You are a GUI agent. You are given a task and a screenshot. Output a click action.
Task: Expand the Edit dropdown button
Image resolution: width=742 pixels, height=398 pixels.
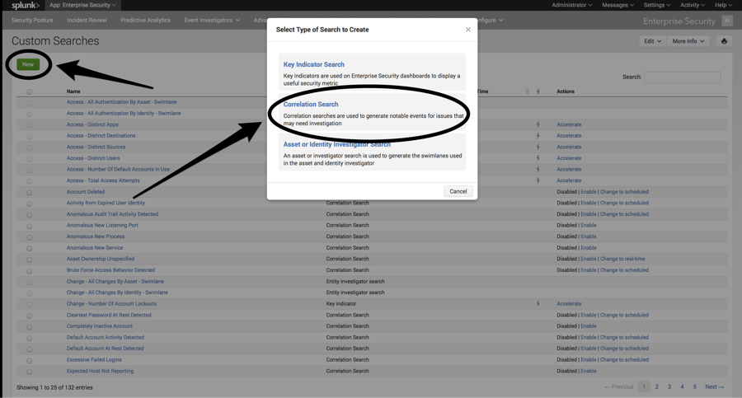[653, 41]
